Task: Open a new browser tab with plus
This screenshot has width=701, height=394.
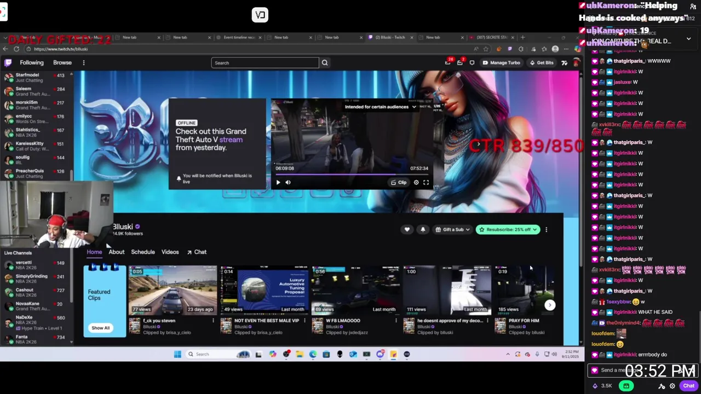Action: coord(522,37)
